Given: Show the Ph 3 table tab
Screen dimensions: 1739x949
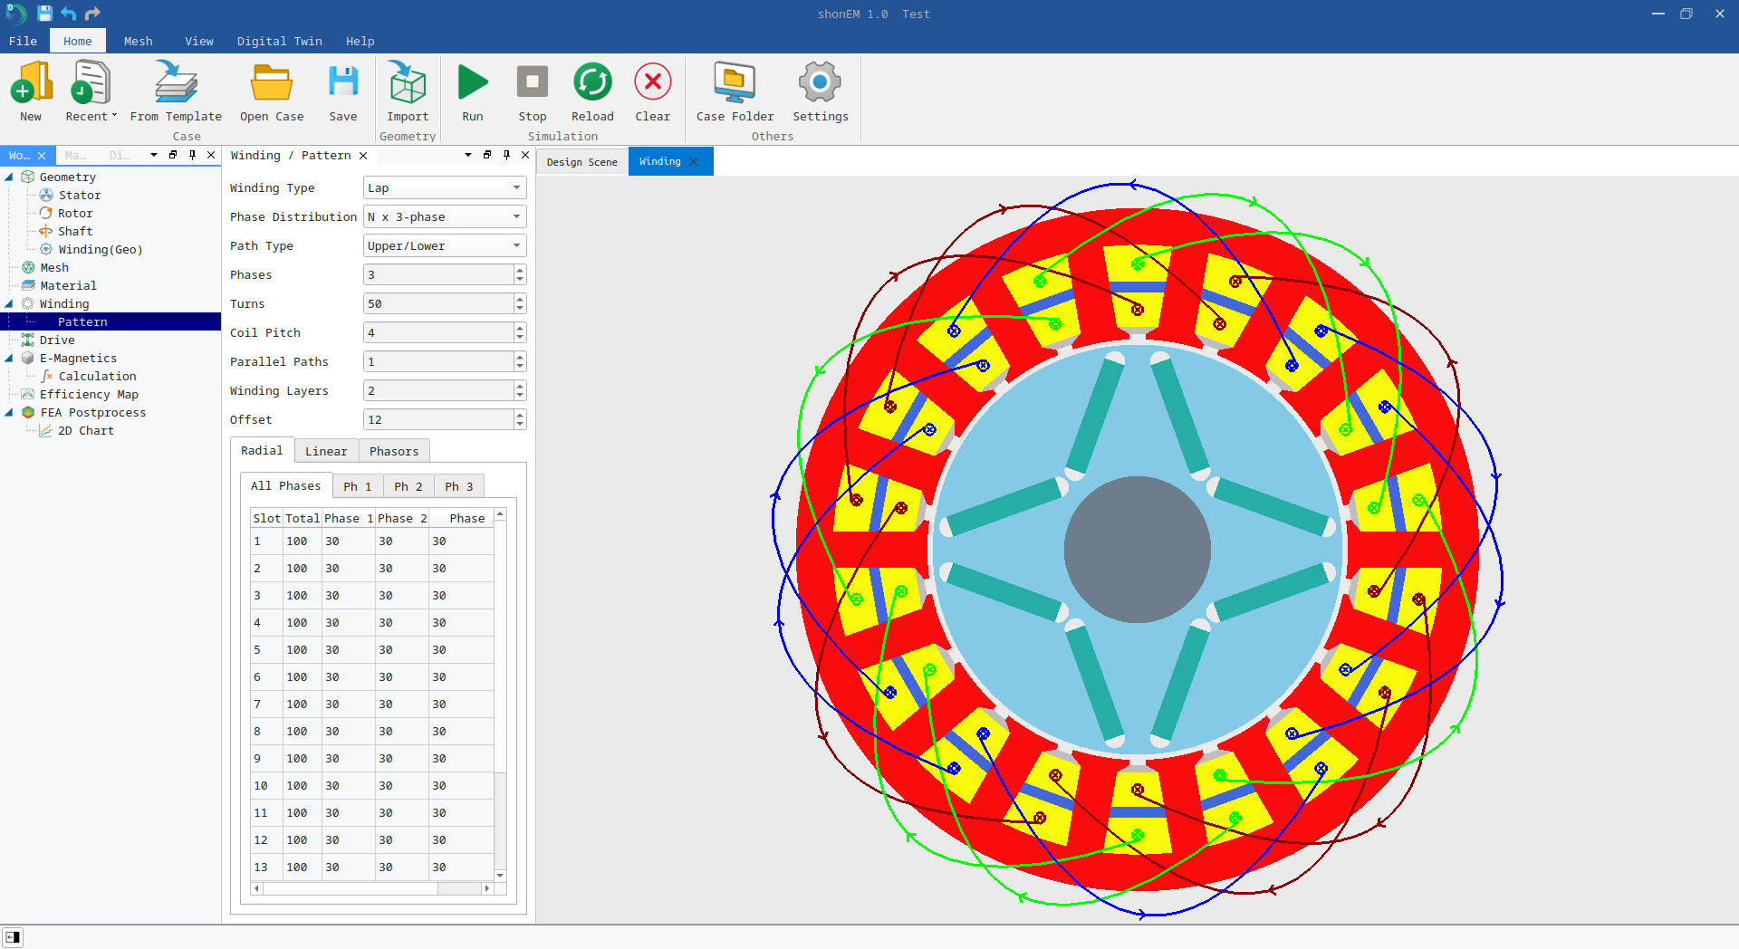Looking at the screenshot, I should pos(459,486).
